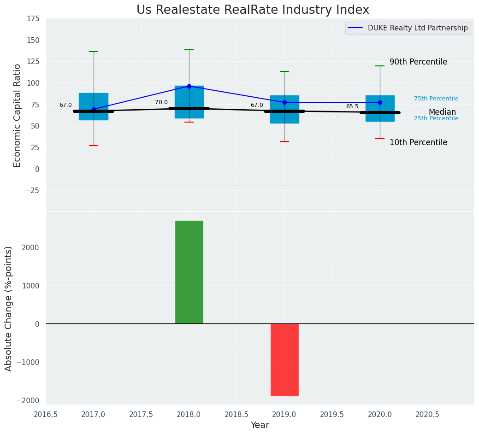479x434 pixels.
Task: Click the DUKE Realty Ltd Partnership legend label
Action: (418, 28)
